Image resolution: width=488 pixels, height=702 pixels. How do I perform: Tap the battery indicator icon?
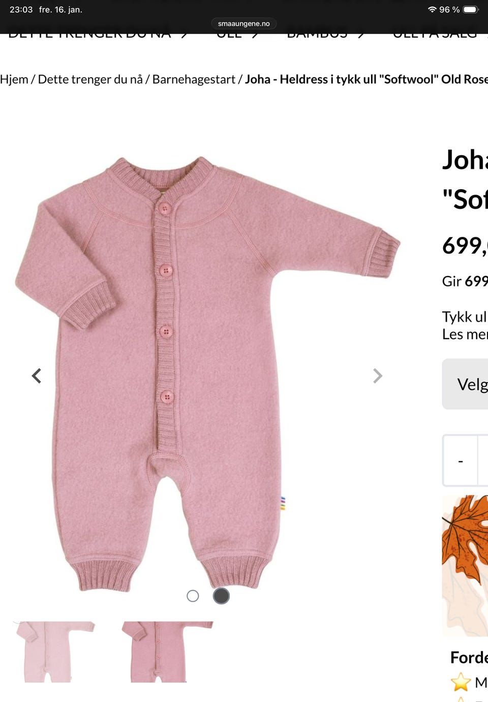tap(471, 10)
